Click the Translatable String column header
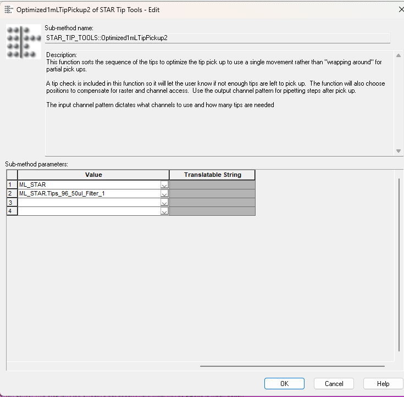The width and height of the screenshot is (404, 397). (212, 175)
